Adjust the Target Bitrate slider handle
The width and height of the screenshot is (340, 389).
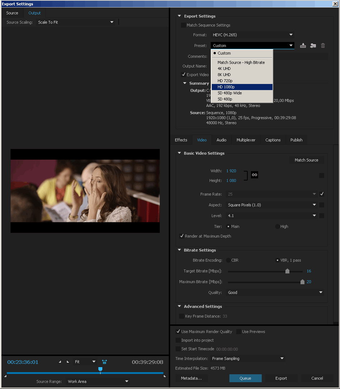click(287, 271)
